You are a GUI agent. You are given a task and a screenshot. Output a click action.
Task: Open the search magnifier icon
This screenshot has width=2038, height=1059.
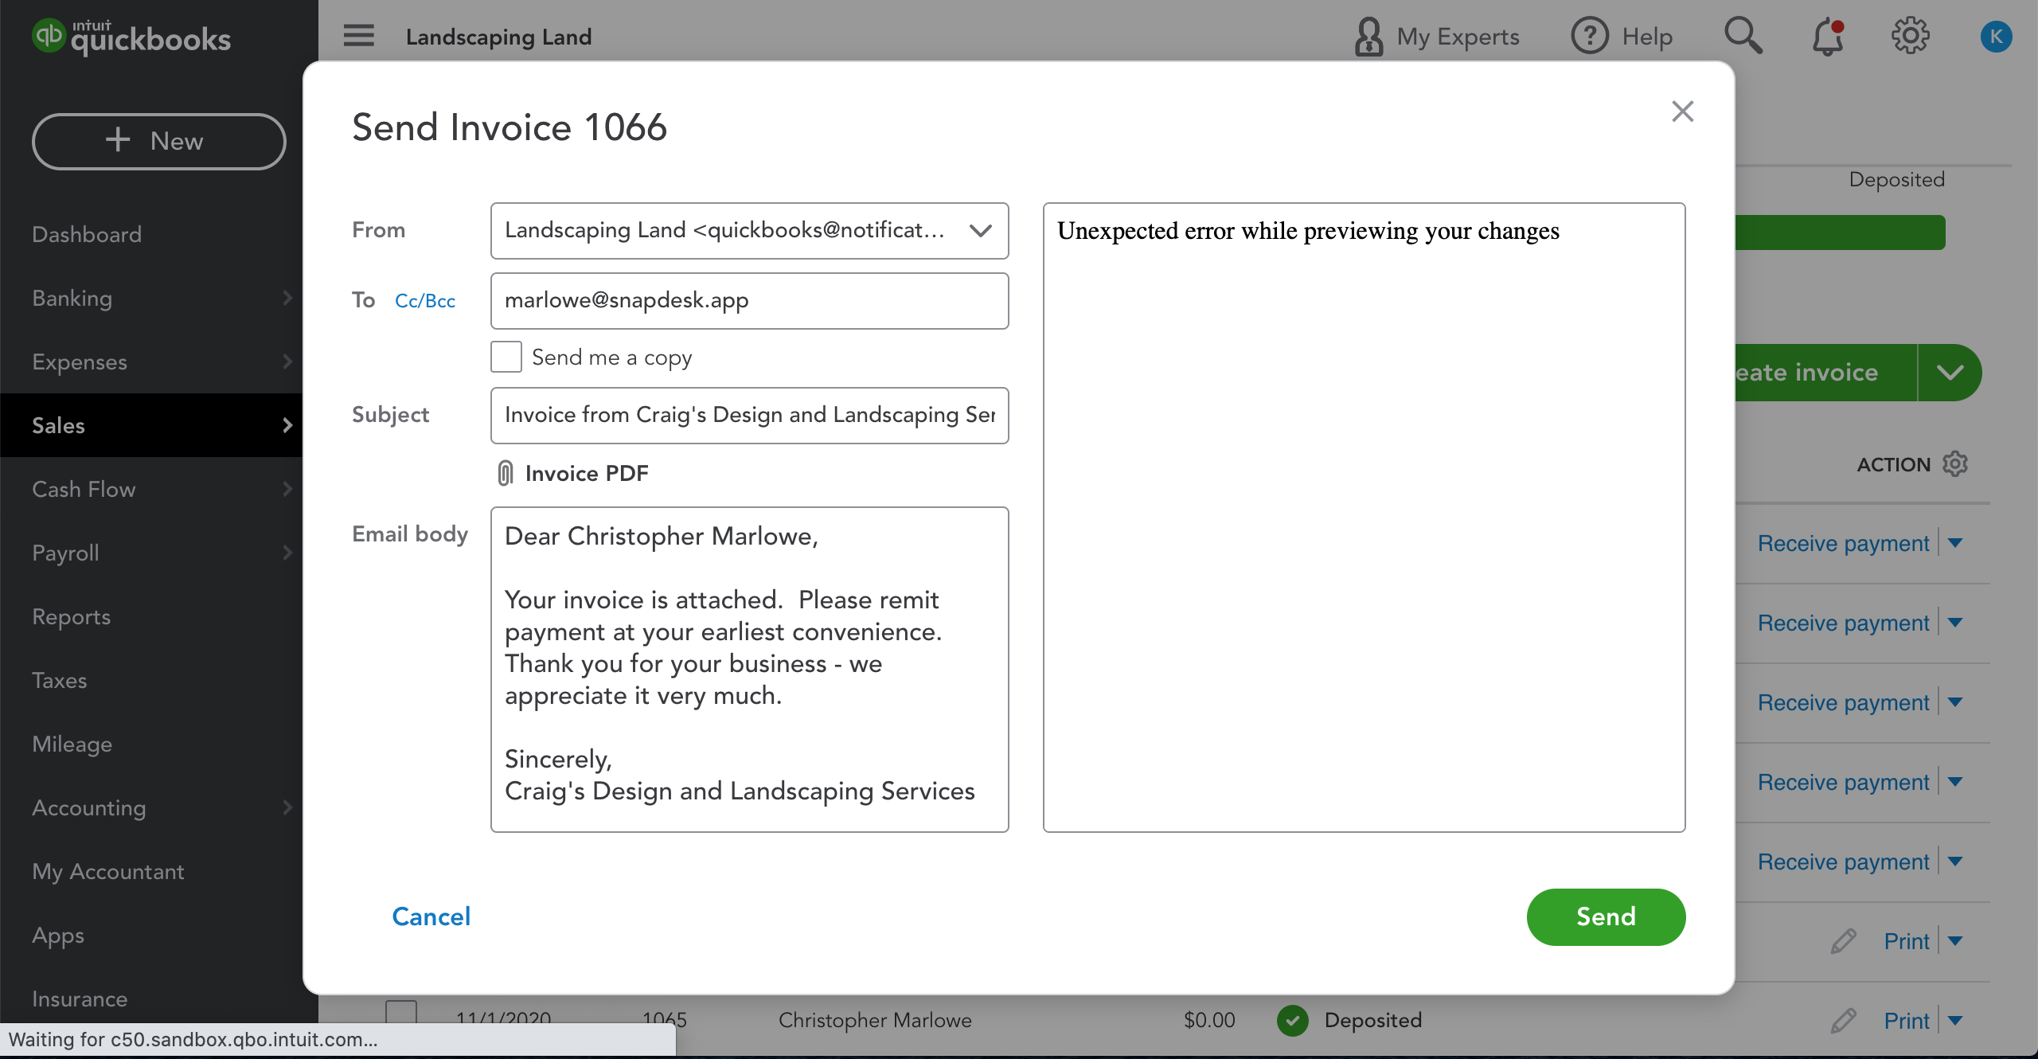click(1743, 36)
